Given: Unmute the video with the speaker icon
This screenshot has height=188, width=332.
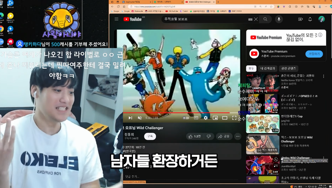Looking at the screenshot, I should point(140,118).
